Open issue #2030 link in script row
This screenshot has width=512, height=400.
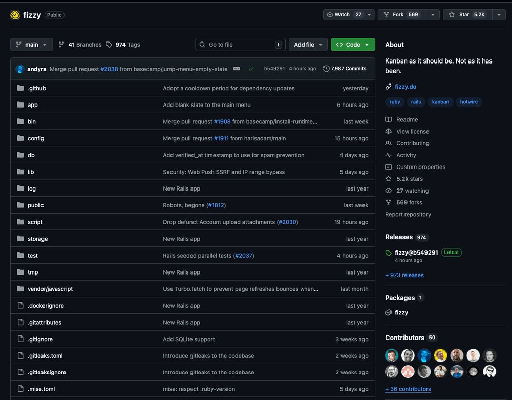287,222
